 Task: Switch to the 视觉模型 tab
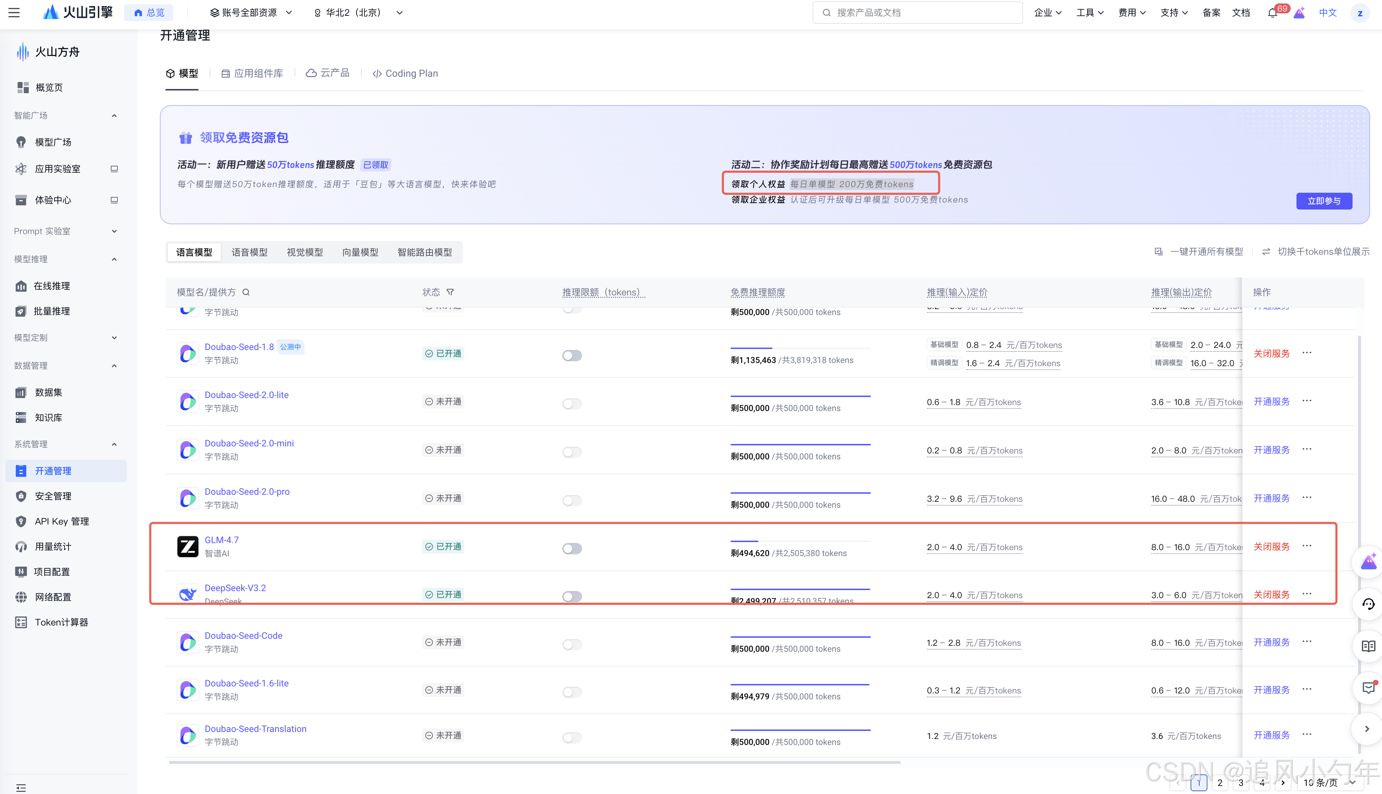(x=304, y=252)
